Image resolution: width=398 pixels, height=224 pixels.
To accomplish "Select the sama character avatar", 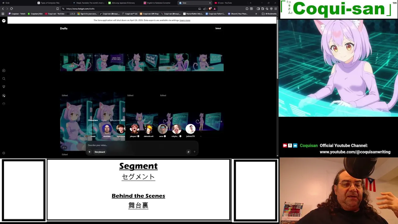I will (162, 129).
